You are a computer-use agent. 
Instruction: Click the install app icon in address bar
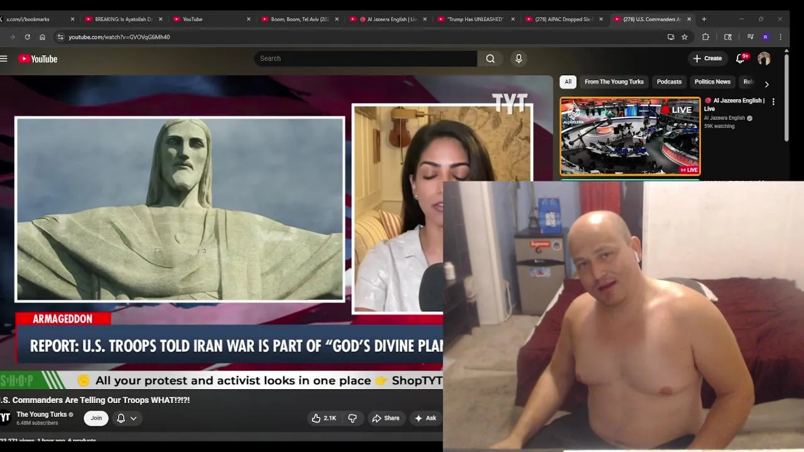[x=671, y=37]
